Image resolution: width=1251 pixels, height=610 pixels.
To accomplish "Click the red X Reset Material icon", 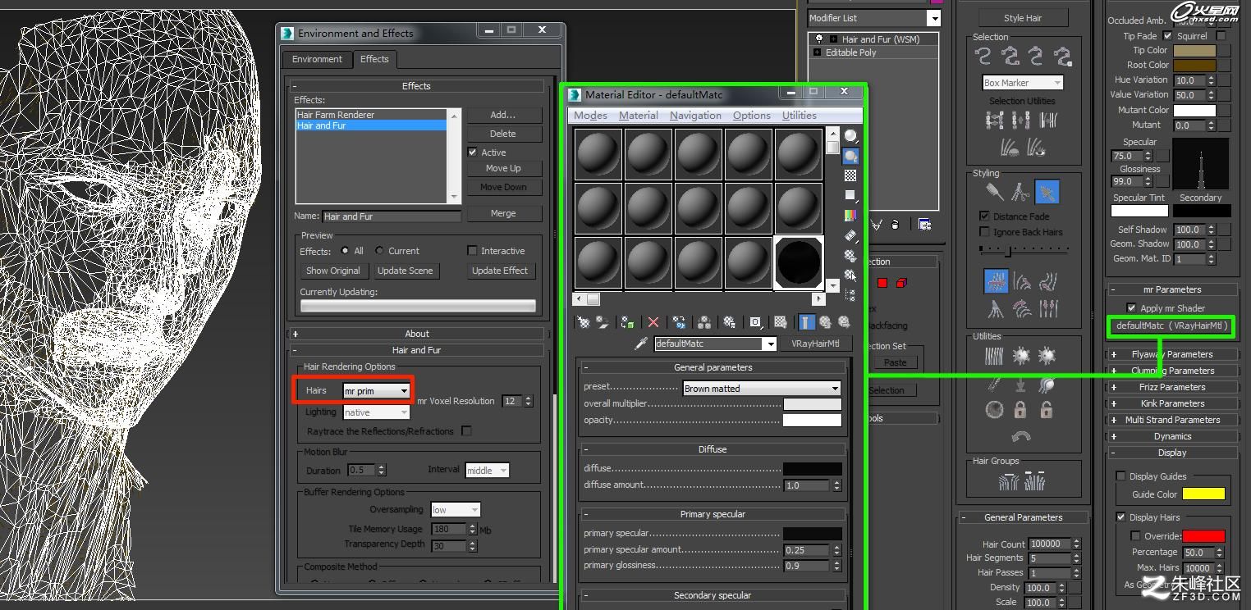I will click(x=653, y=322).
